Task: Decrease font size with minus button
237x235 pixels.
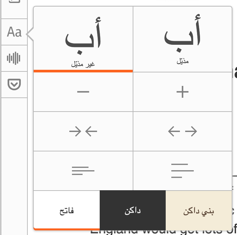Action: pyautogui.click(x=83, y=92)
